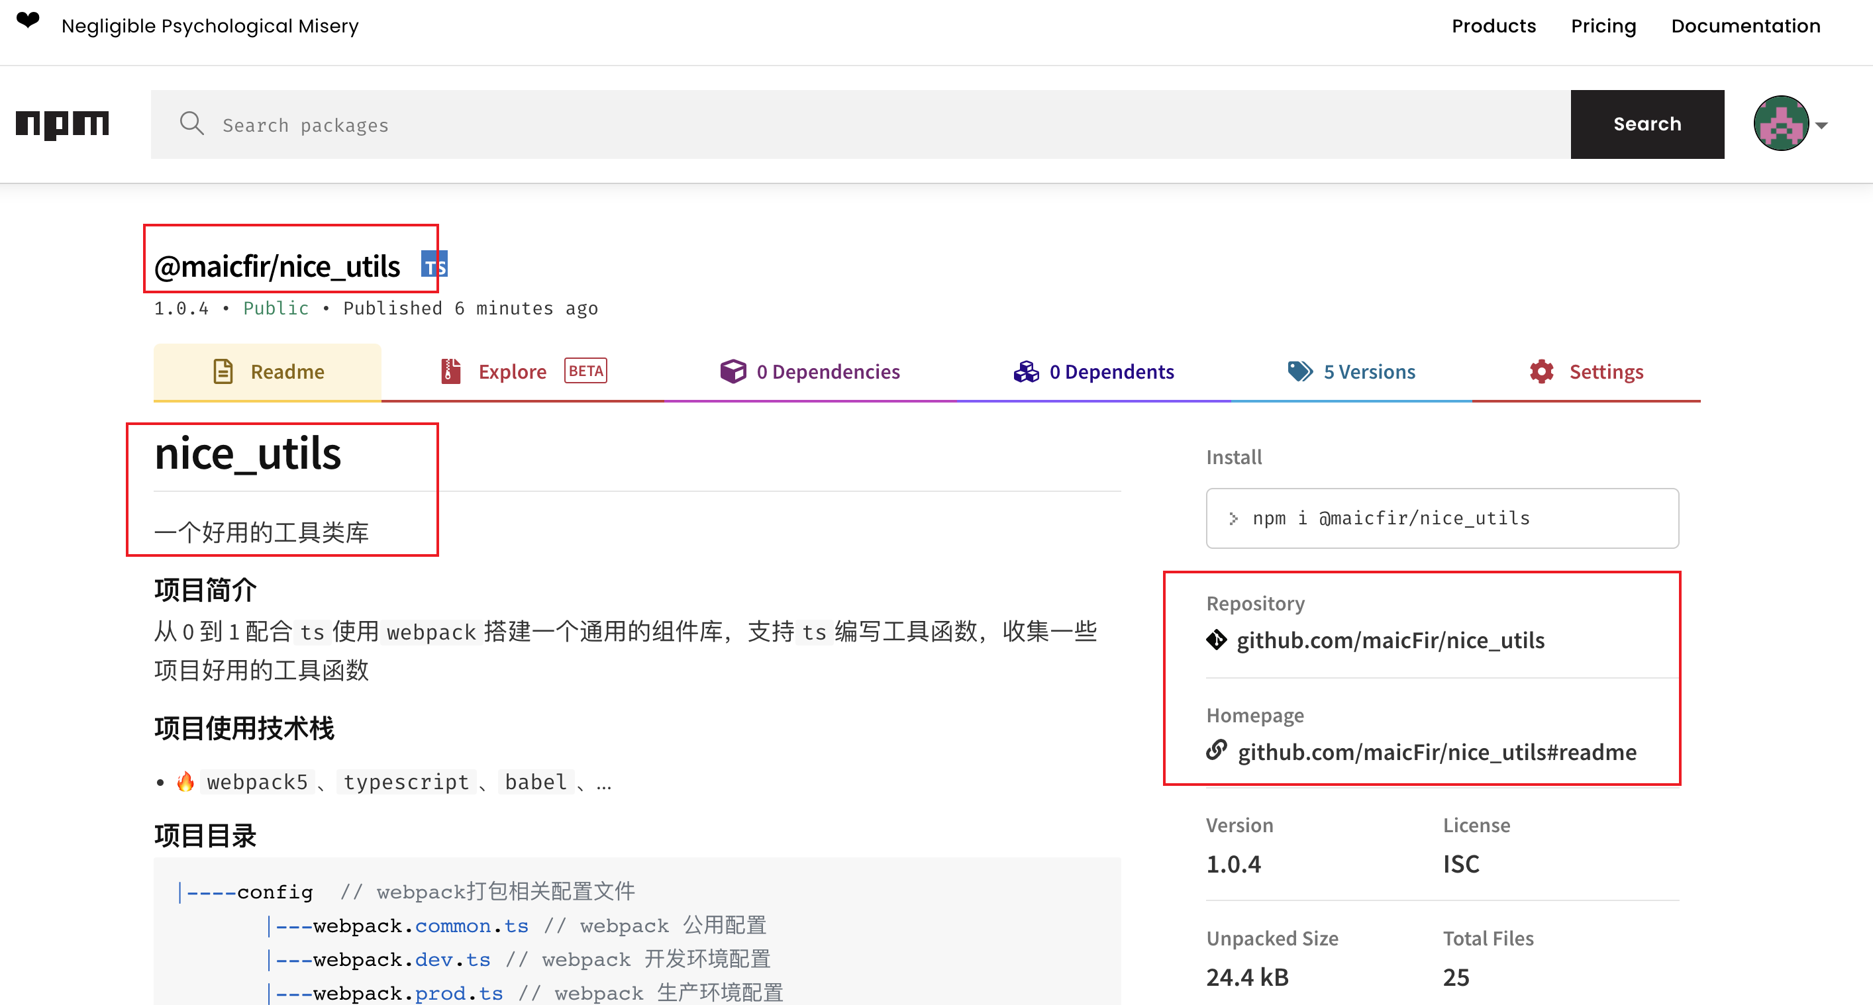This screenshot has height=1005, width=1873.
Task: Click the webpack5 code tag
Action: (x=258, y=782)
